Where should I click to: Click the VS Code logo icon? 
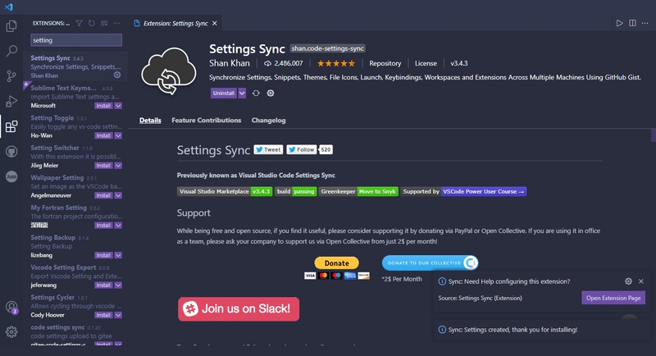[x=9, y=7]
